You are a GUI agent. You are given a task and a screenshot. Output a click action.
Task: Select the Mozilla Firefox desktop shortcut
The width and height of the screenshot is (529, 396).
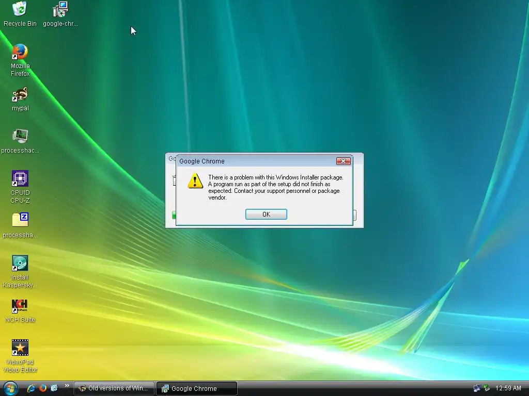[x=20, y=61]
